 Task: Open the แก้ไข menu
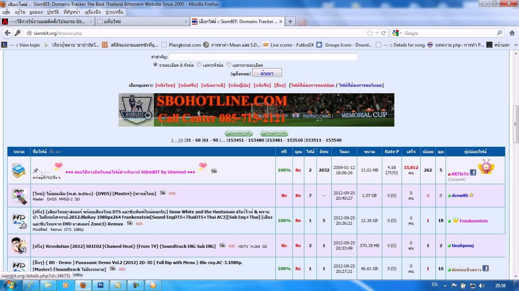(20, 12)
